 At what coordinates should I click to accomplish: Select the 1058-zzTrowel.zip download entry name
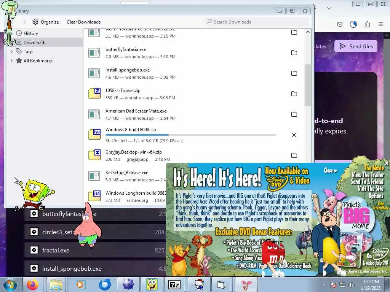click(123, 90)
